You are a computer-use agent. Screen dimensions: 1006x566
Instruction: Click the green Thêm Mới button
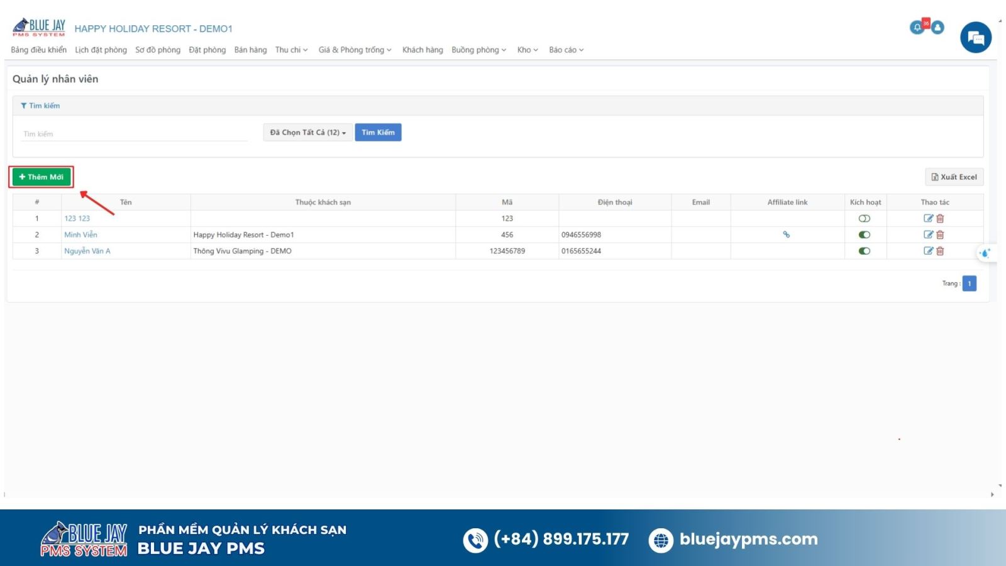point(41,177)
